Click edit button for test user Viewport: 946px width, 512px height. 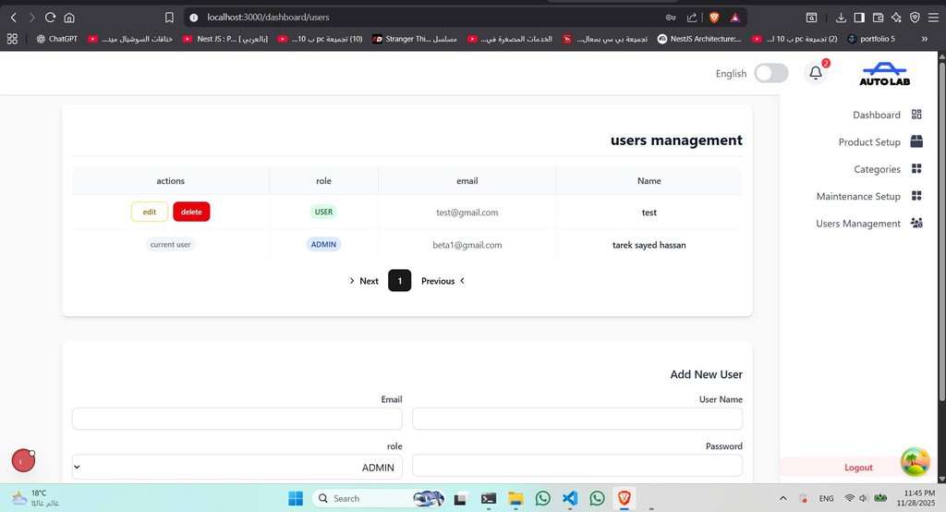150,212
